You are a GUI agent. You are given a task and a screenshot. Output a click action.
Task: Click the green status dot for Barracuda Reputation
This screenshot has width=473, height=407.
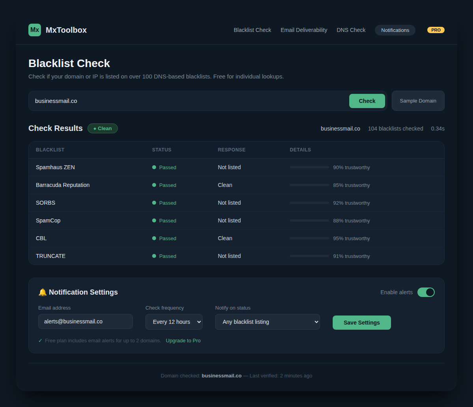pos(154,185)
